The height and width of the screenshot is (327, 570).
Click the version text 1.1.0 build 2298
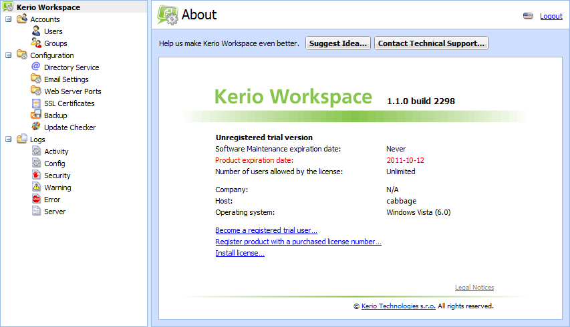pyautogui.click(x=421, y=101)
